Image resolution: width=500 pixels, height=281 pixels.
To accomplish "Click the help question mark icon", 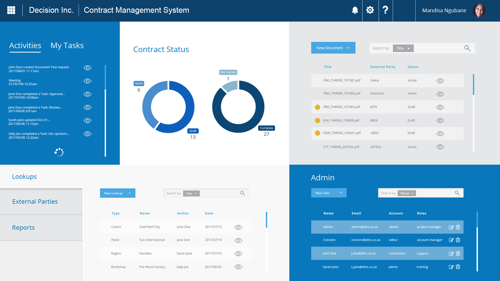I will point(385,10).
